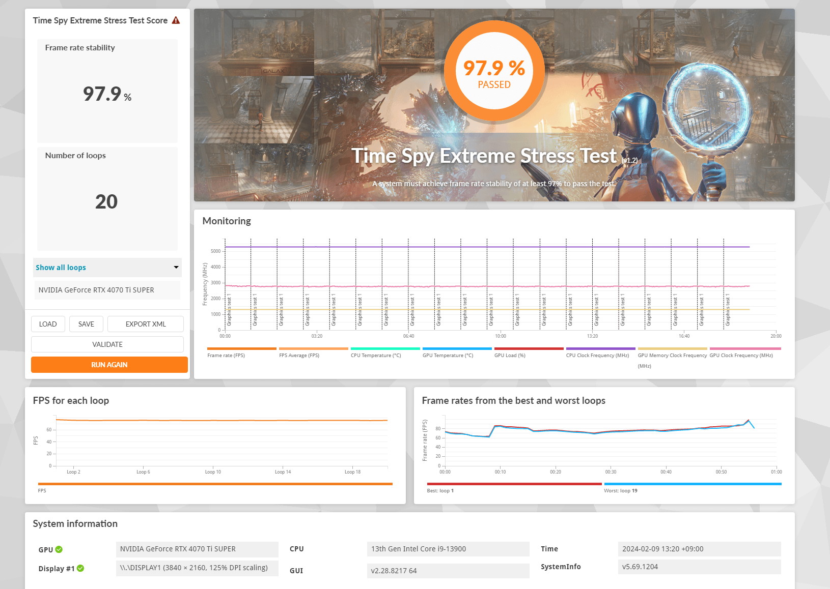Click the 97.9 % PASSED circular badge
Viewport: 830px width, 589px height.
coord(494,71)
